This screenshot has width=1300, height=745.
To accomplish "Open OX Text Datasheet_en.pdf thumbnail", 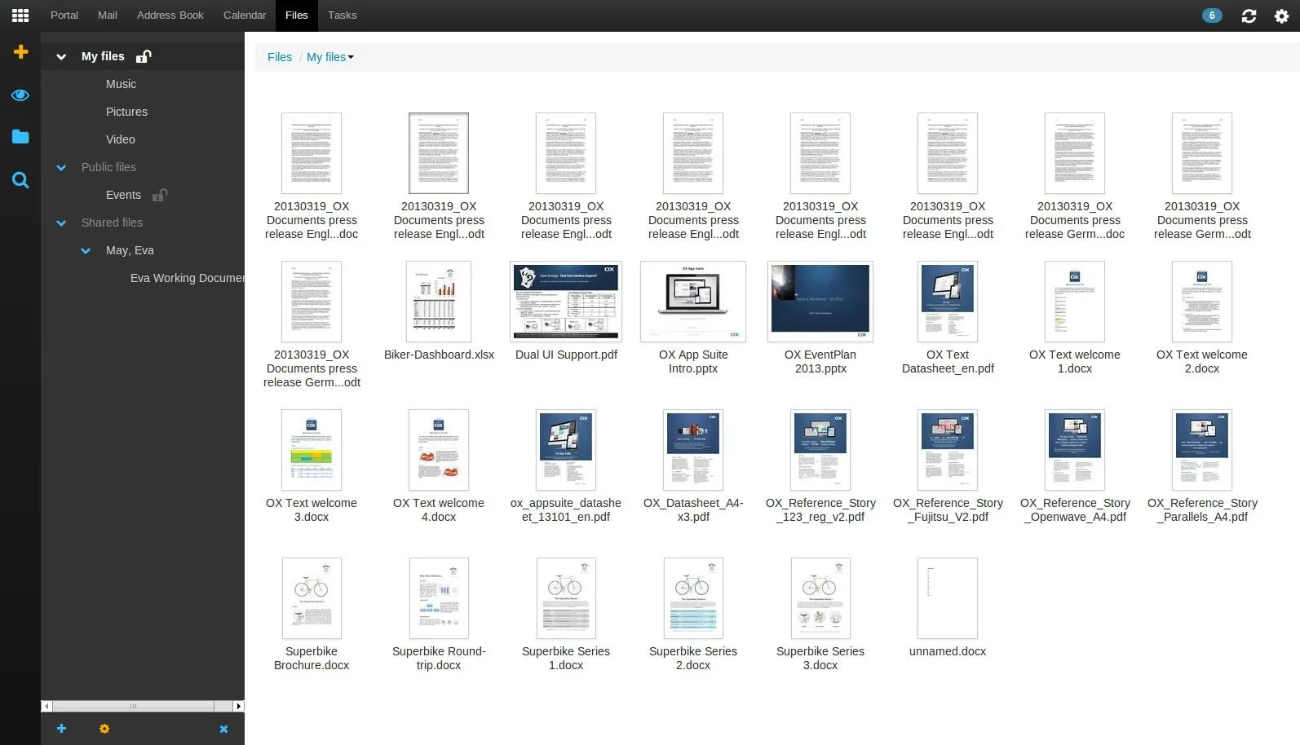I will click(948, 302).
